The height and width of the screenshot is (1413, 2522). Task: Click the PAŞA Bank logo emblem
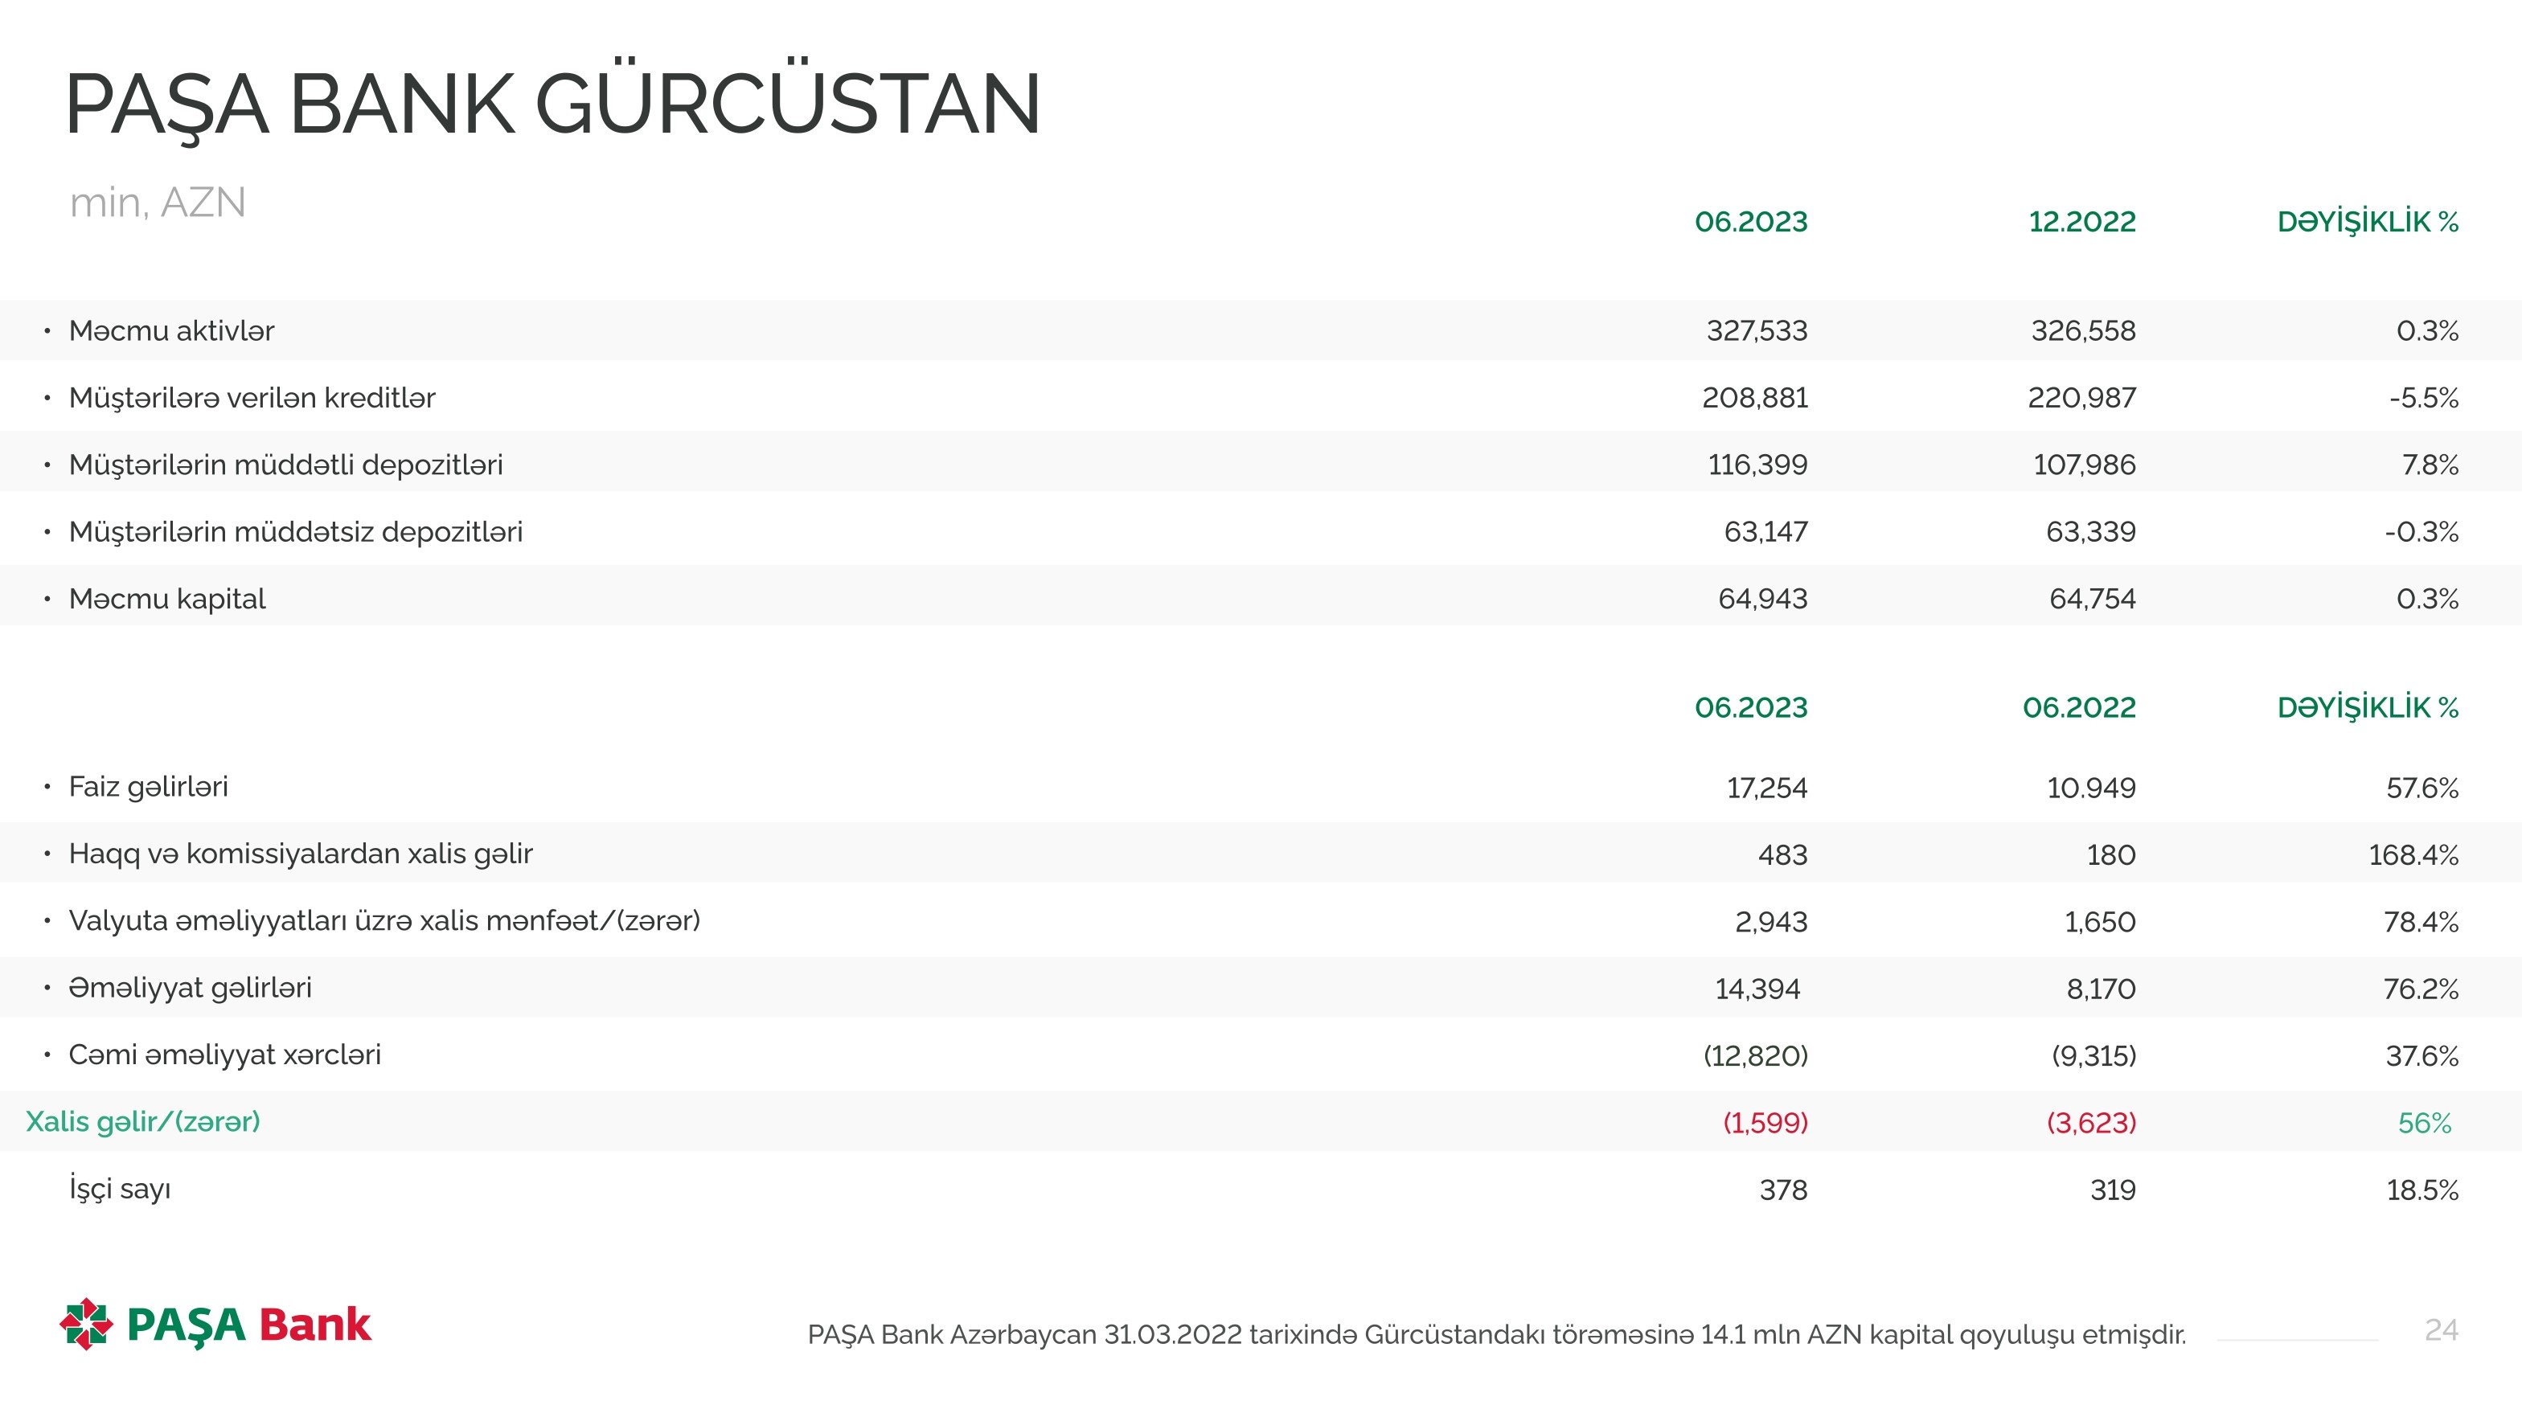click(87, 1324)
